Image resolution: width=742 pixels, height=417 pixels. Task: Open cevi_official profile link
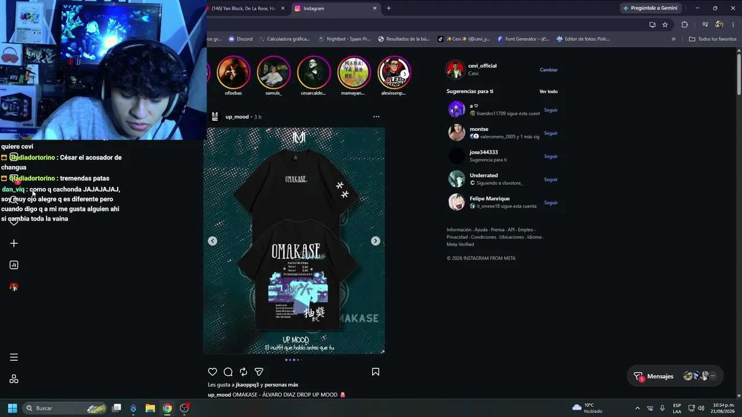click(x=482, y=66)
